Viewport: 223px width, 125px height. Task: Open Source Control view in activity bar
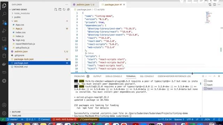click(4, 22)
